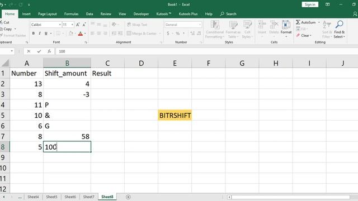Image resolution: width=358 pixels, height=201 pixels.
Task: Click Decrease Decimal icon
Action: pyautogui.click(x=199, y=33)
